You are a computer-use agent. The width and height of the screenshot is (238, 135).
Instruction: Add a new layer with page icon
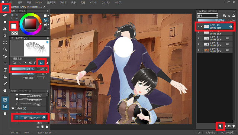pos(220,126)
